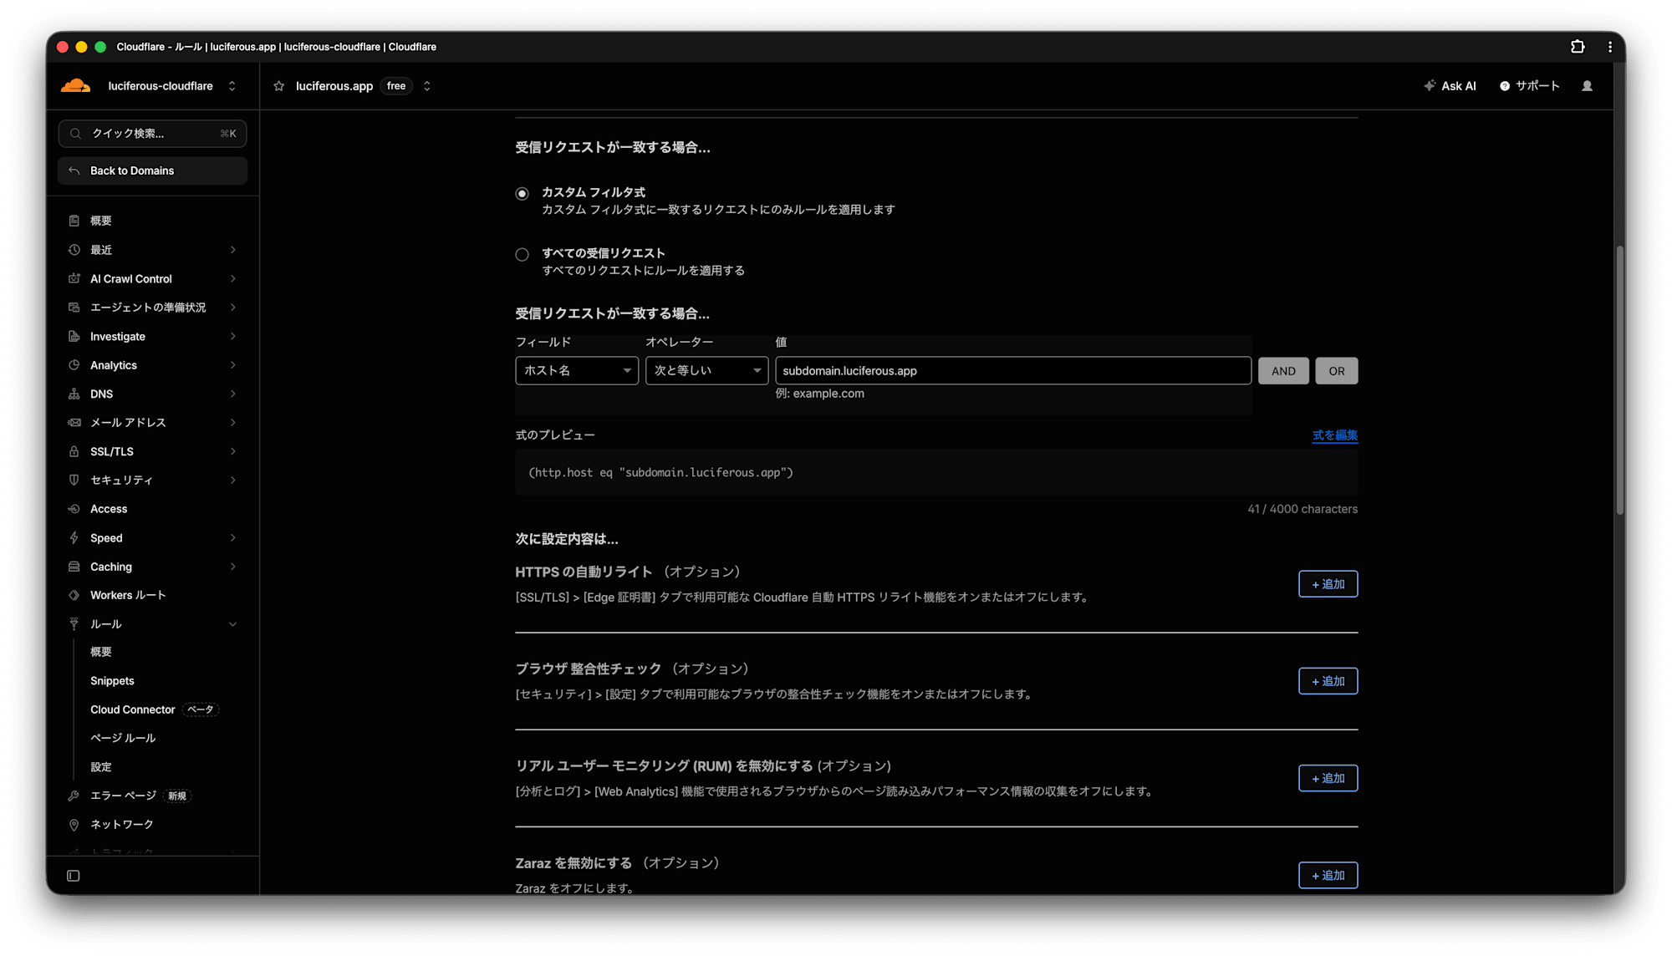Click the Analytics chart icon
Screen dimensions: 1672x956
click(74, 365)
